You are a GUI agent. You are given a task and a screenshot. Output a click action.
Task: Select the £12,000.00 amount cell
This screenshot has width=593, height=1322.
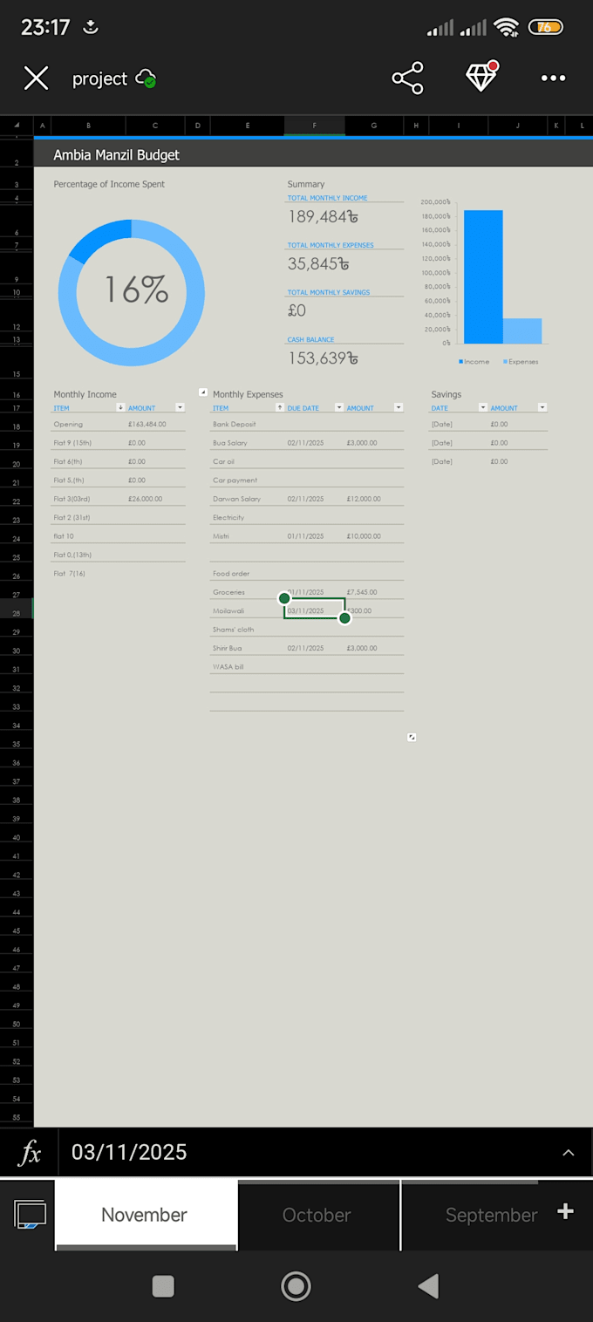pyautogui.click(x=374, y=499)
